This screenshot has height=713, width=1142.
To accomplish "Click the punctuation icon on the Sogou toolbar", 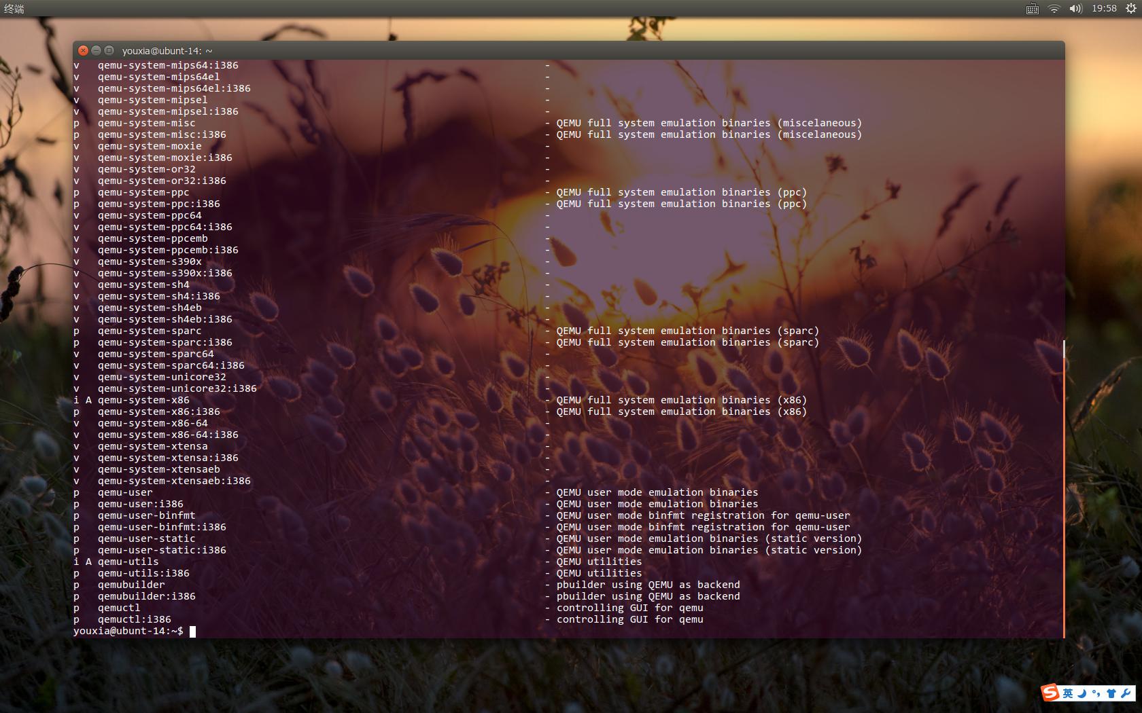I will pos(1096,693).
